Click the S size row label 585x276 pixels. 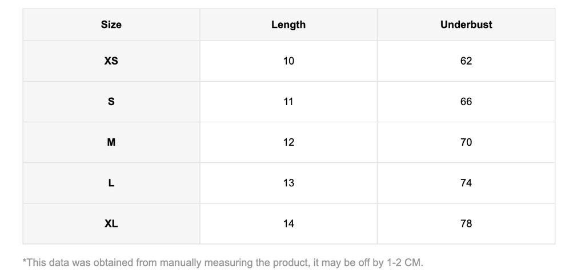(111, 101)
